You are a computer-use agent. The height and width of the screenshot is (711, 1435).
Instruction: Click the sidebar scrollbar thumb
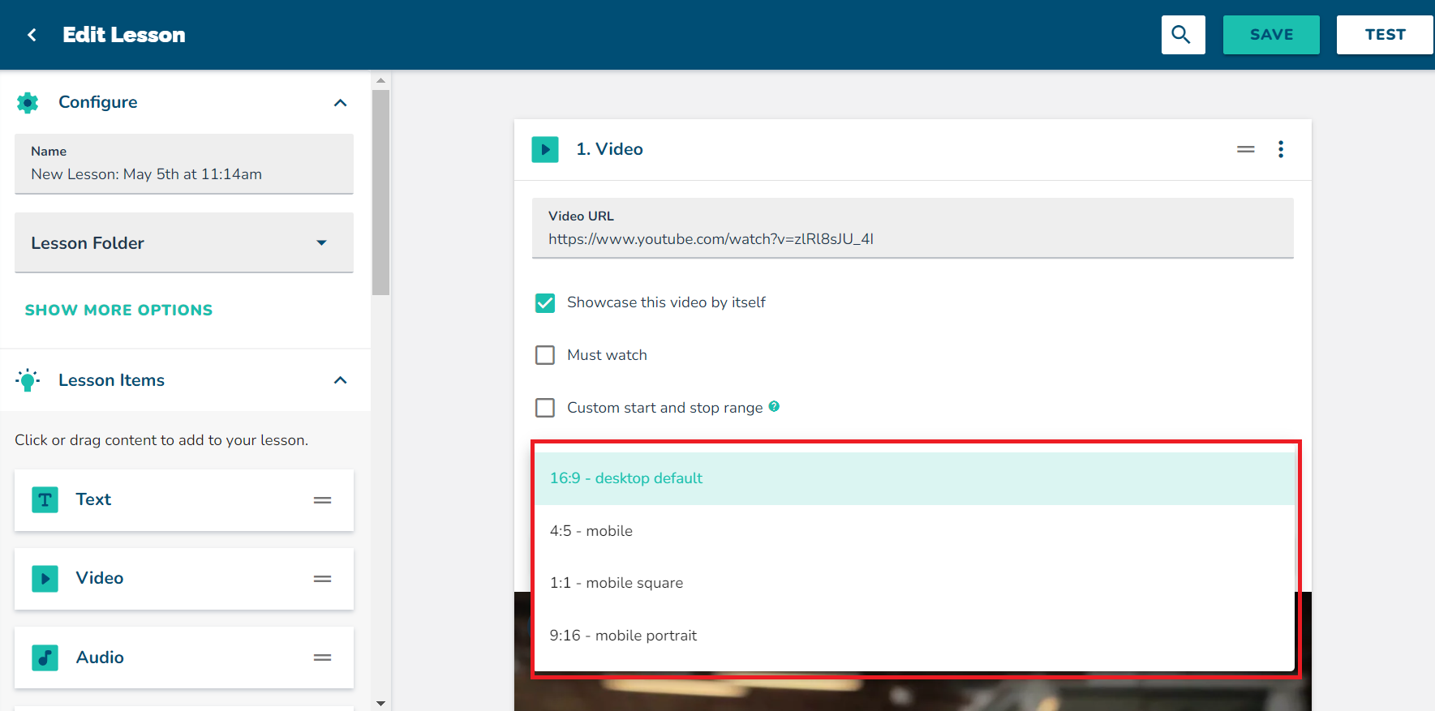pyautogui.click(x=380, y=192)
